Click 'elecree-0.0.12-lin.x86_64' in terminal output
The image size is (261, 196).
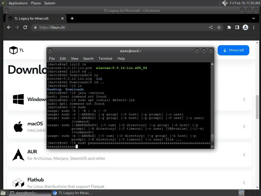[x=122, y=68]
